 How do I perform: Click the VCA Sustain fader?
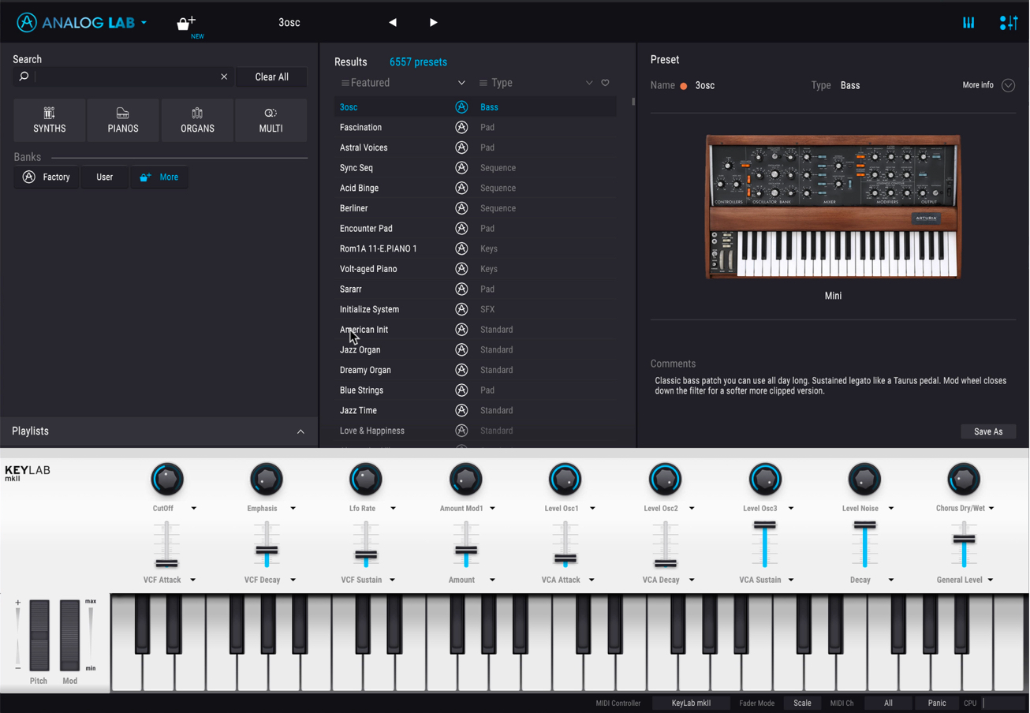(764, 544)
